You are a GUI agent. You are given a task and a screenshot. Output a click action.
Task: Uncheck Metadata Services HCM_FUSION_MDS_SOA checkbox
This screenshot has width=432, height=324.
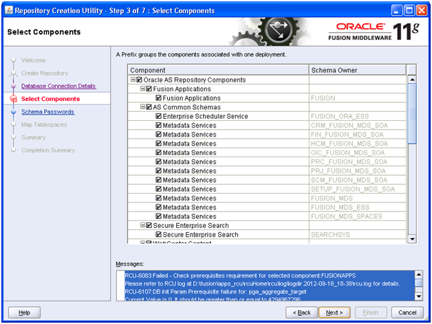tap(158, 143)
